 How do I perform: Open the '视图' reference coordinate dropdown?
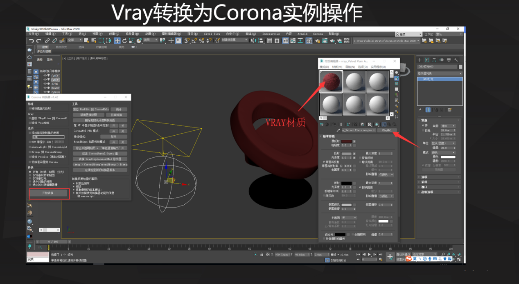[150, 40]
